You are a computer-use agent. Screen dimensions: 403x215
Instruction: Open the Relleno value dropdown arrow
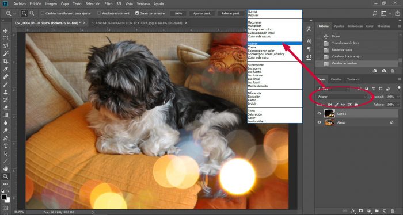398,105
